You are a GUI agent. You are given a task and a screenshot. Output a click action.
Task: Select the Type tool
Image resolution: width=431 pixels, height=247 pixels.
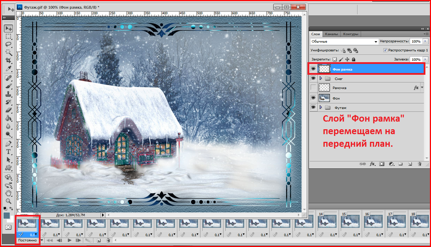point(8,152)
